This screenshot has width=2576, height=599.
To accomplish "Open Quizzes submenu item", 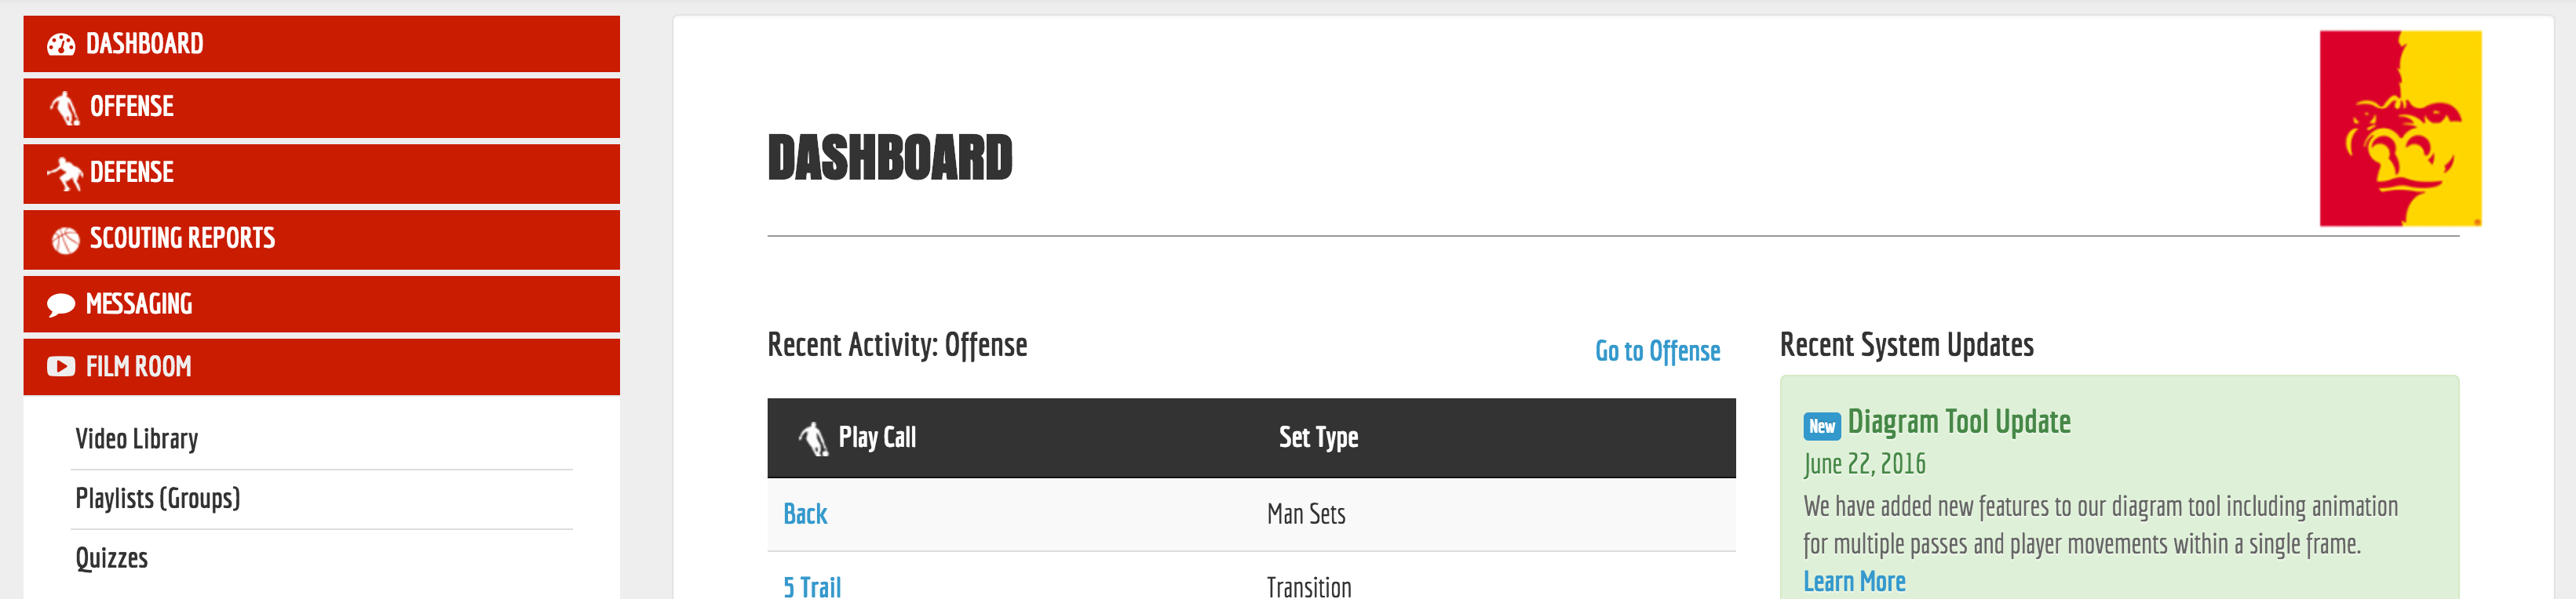I will [112, 558].
